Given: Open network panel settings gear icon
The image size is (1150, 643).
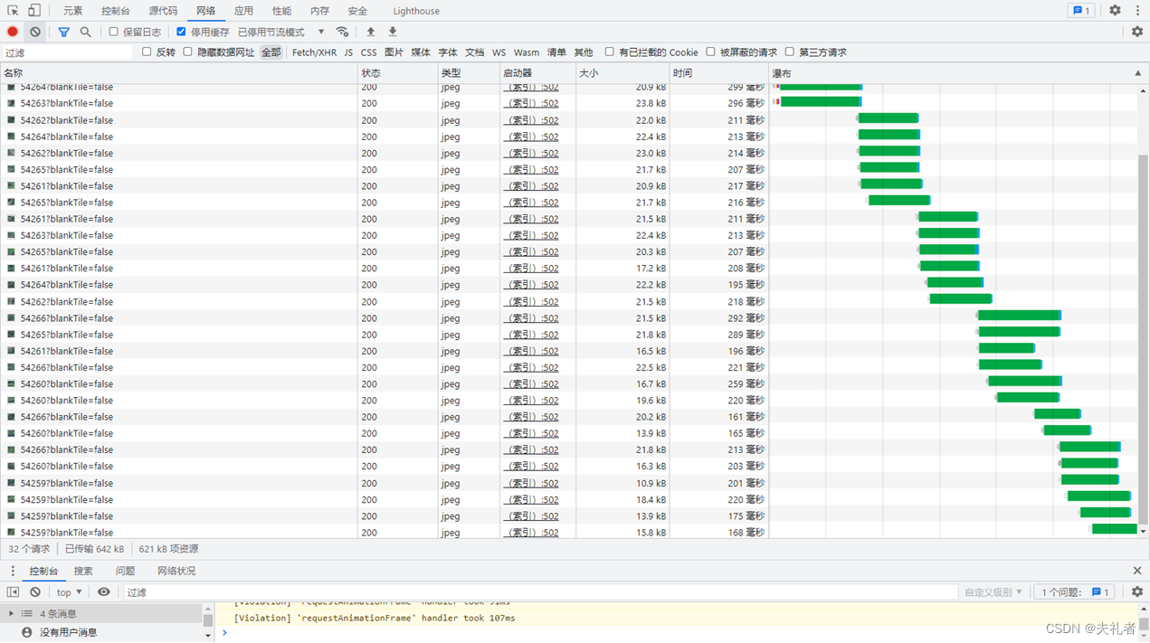Looking at the screenshot, I should click(1137, 32).
